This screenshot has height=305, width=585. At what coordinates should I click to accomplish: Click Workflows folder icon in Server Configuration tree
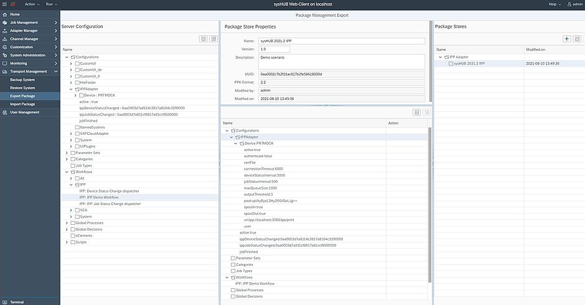73,172
